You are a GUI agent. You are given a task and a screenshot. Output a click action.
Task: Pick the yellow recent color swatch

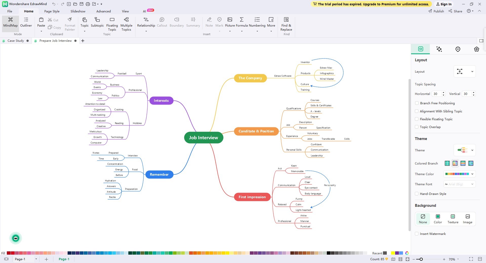click(x=393, y=253)
